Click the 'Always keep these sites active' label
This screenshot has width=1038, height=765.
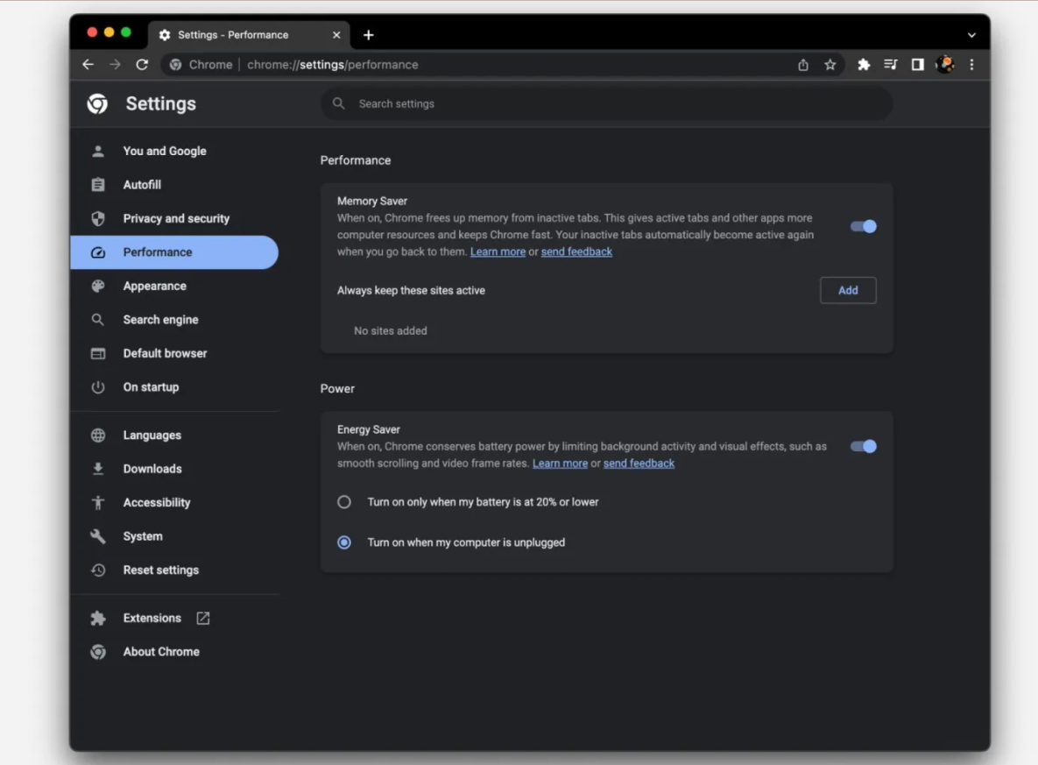click(x=411, y=290)
